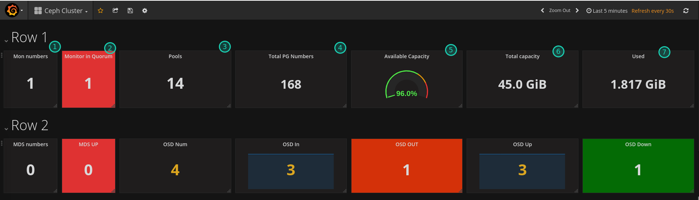The width and height of the screenshot is (699, 200).
Task: Collapse the Row 1 section
Action: pos(7,40)
